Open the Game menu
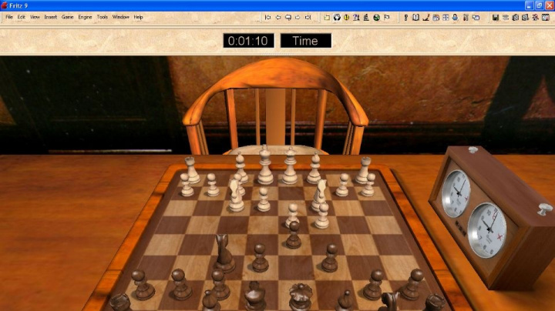The image size is (555, 311). [67, 17]
